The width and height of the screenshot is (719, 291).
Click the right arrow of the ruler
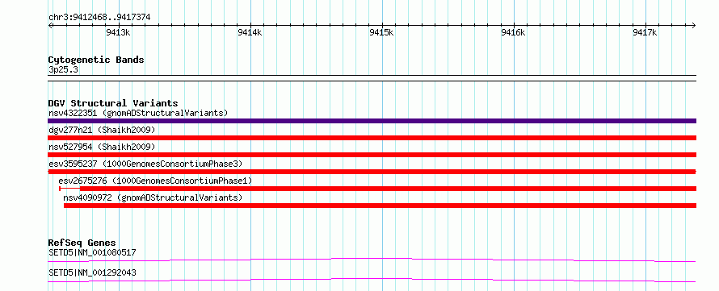click(x=694, y=25)
